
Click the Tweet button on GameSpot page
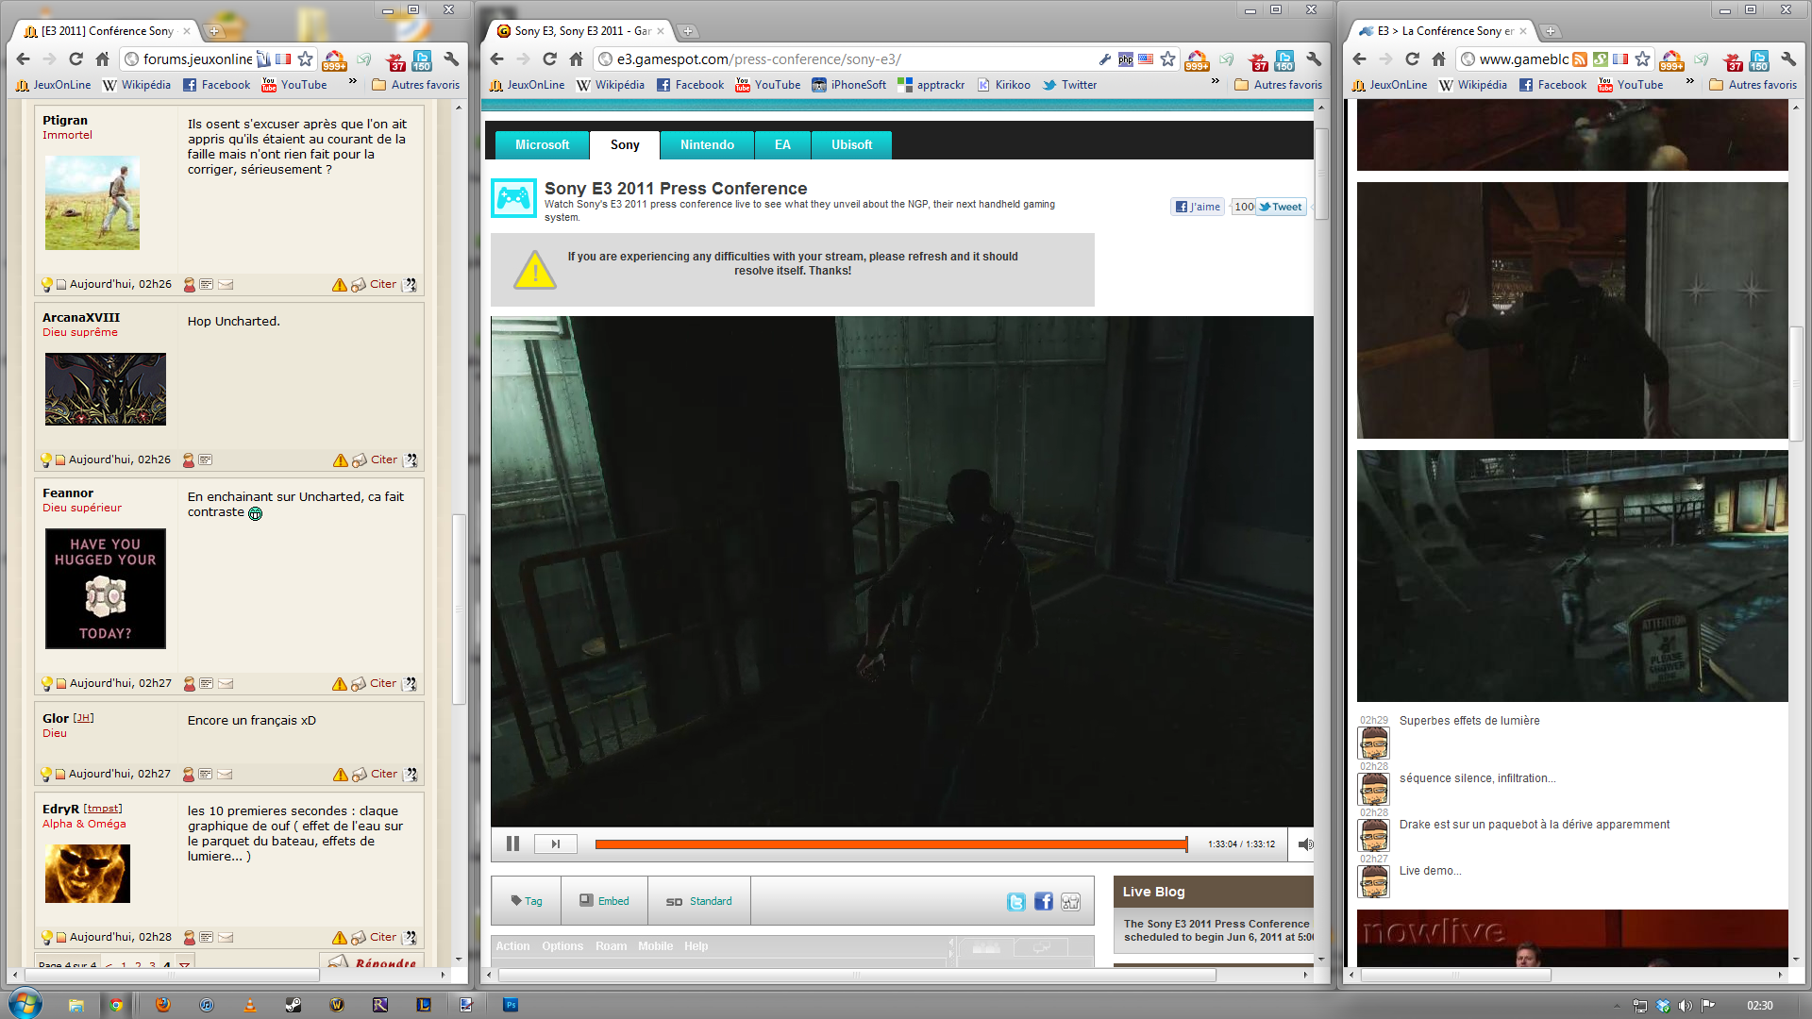(x=1281, y=207)
